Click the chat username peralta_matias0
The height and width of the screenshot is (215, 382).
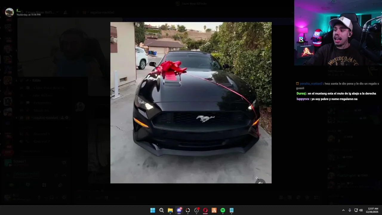pos(311,84)
